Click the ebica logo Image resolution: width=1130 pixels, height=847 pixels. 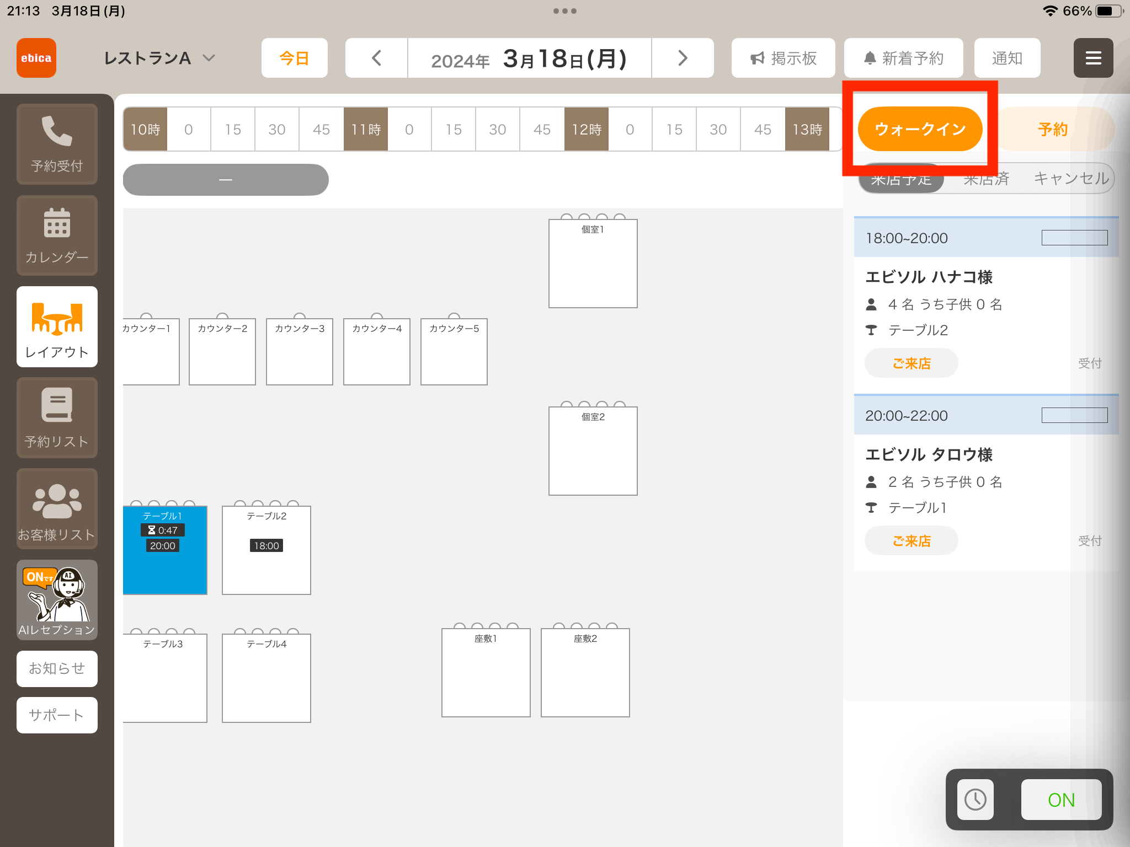pyautogui.click(x=36, y=58)
